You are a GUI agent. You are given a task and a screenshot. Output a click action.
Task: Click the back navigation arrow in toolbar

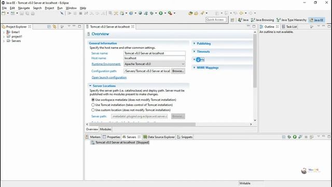[x=241, y=13]
